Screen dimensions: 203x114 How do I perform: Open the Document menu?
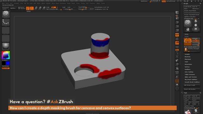coord(16,3)
